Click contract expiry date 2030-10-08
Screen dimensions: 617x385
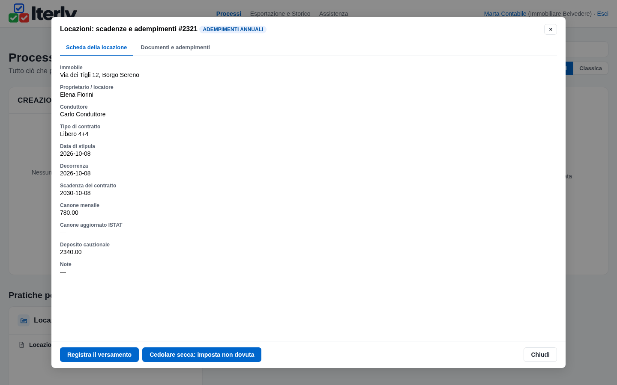[75, 193]
